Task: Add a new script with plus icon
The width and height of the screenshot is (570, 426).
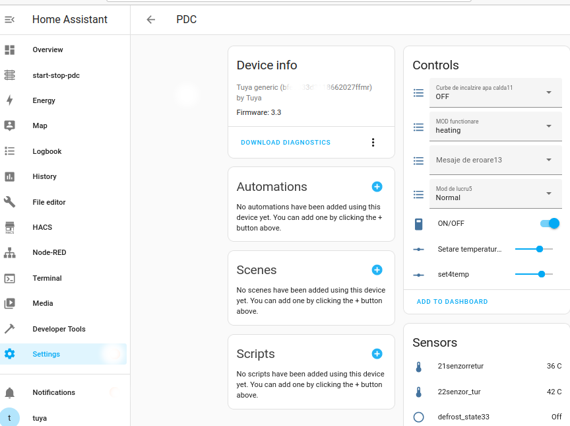Action: coord(377,354)
